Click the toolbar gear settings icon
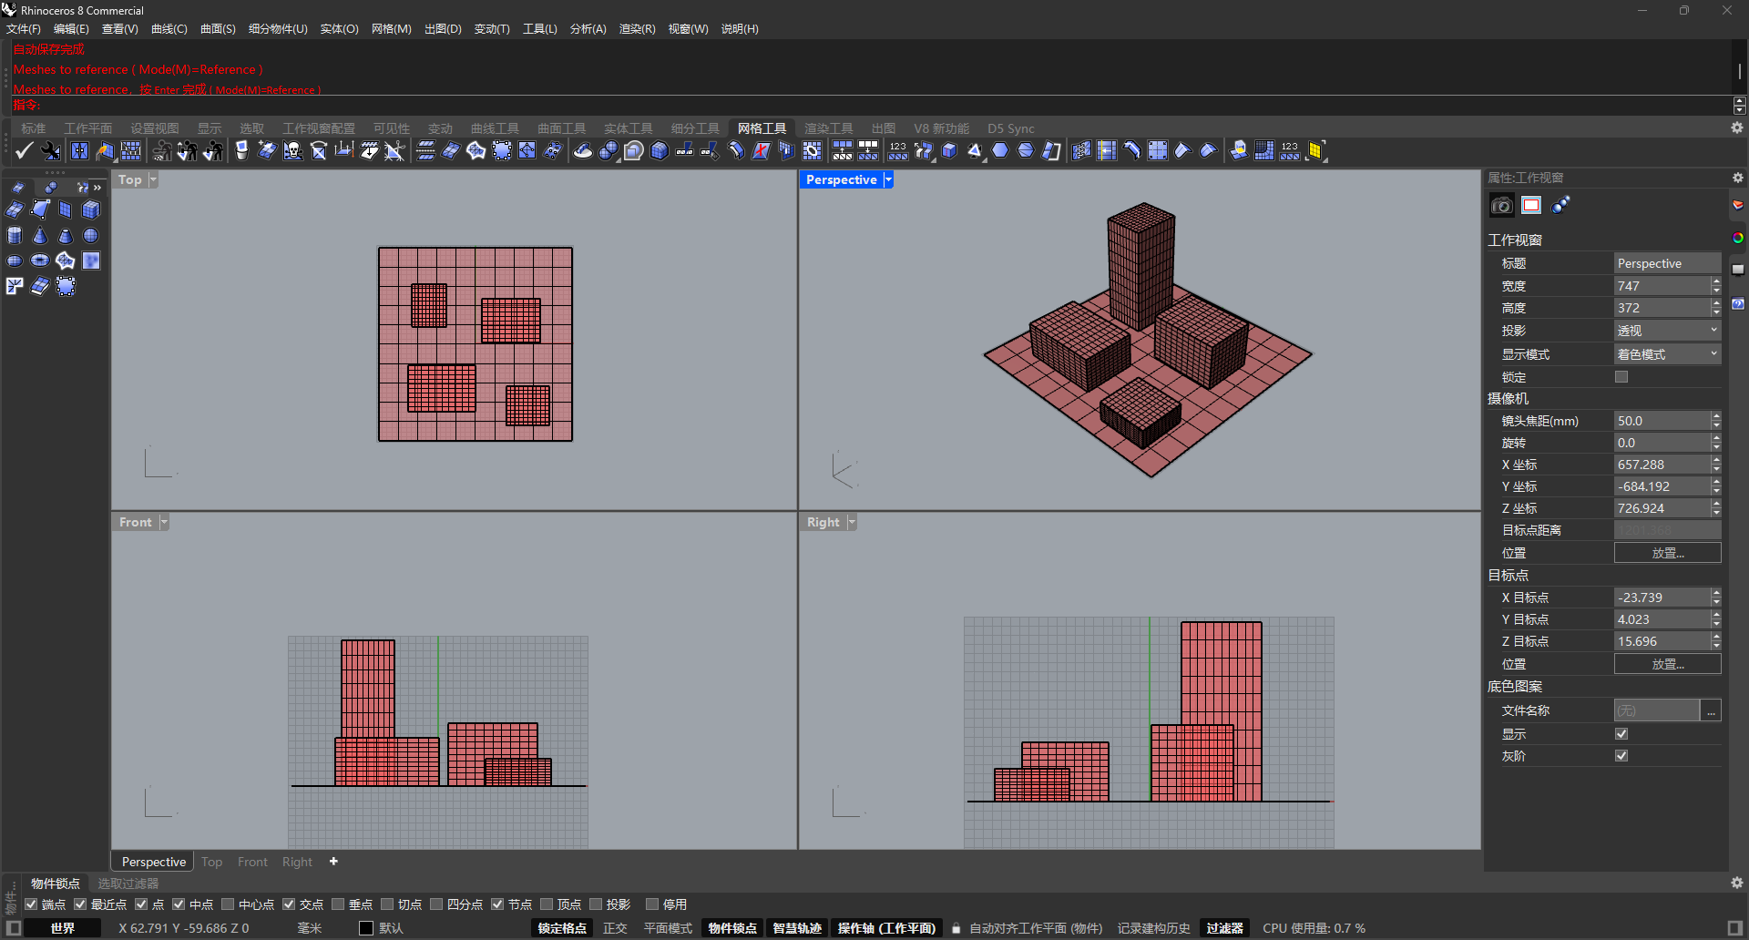 point(1737,128)
